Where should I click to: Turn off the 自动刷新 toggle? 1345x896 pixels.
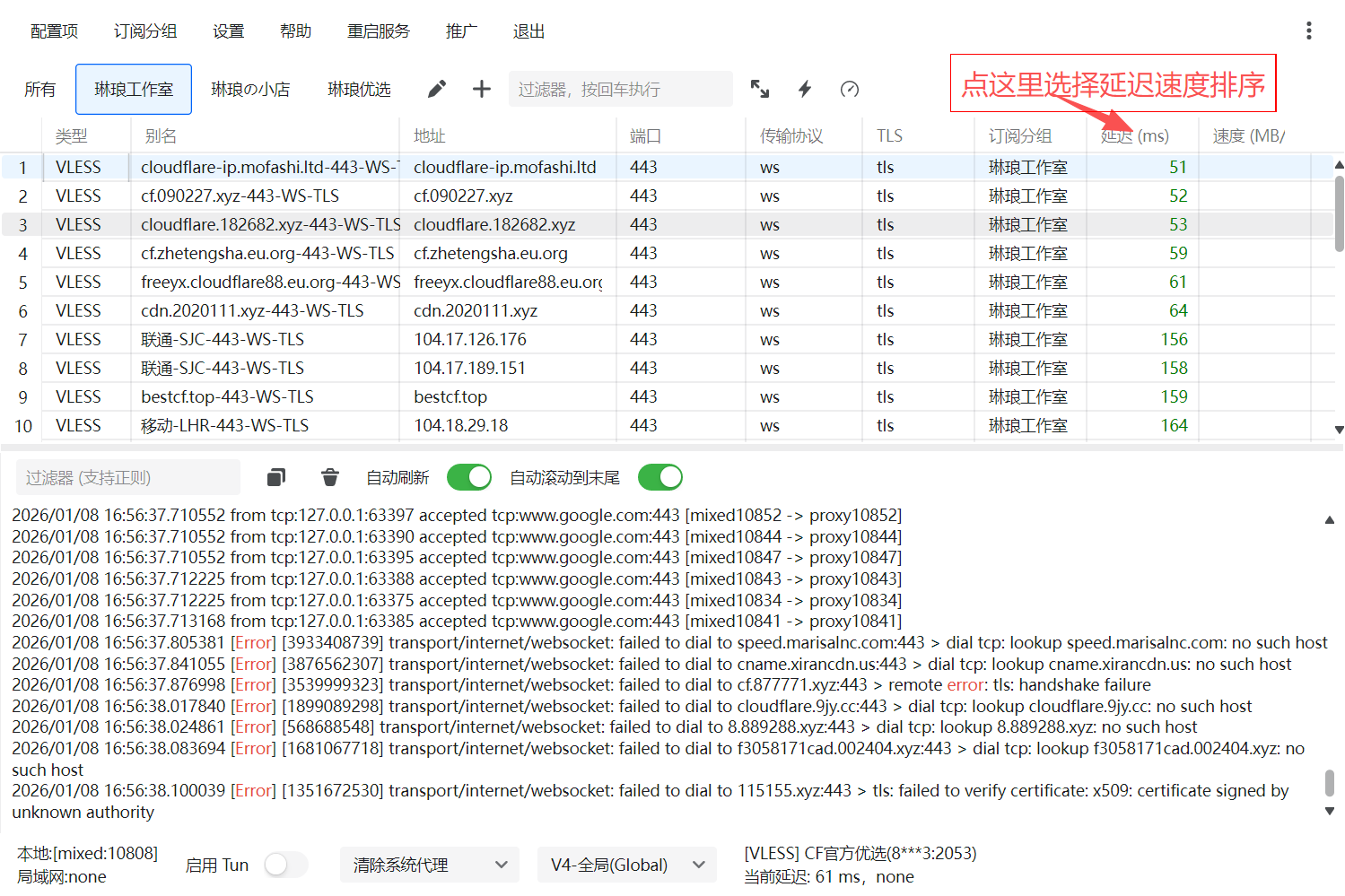(469, 477)
